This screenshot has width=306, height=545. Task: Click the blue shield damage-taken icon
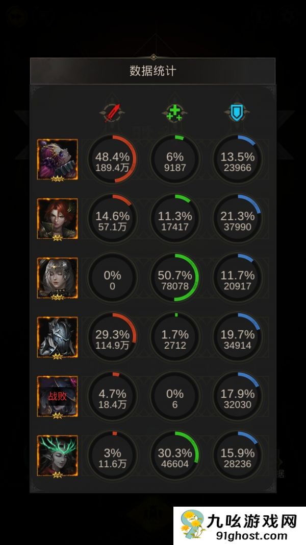tap(237, 113)
